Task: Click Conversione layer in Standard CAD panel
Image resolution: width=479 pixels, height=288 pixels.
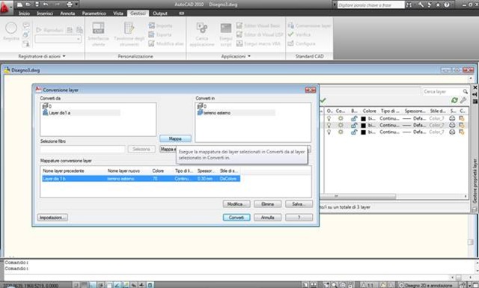Action: (x=309, y=25)
